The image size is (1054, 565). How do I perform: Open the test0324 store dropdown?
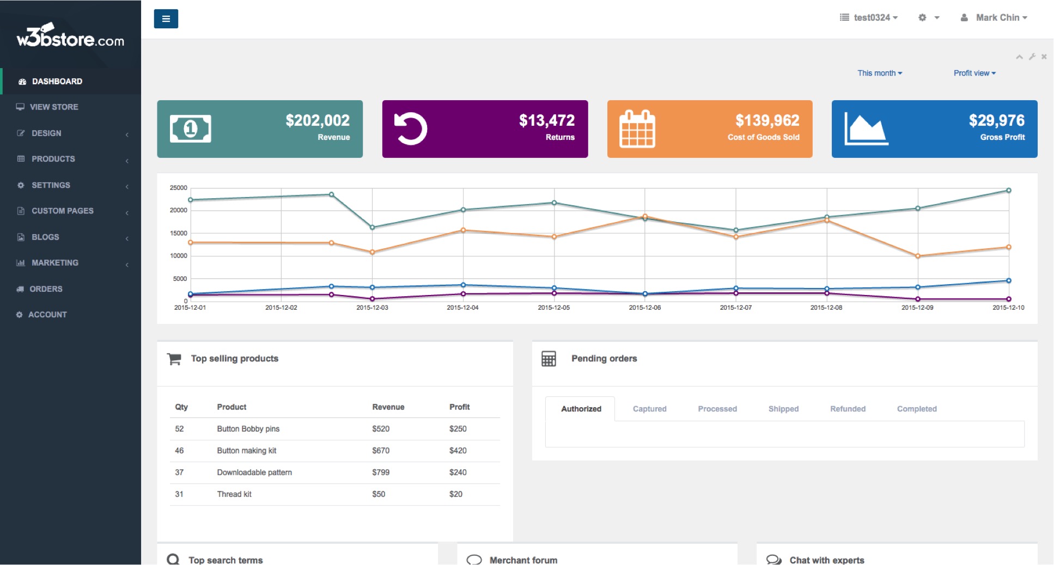pos(869,17)
